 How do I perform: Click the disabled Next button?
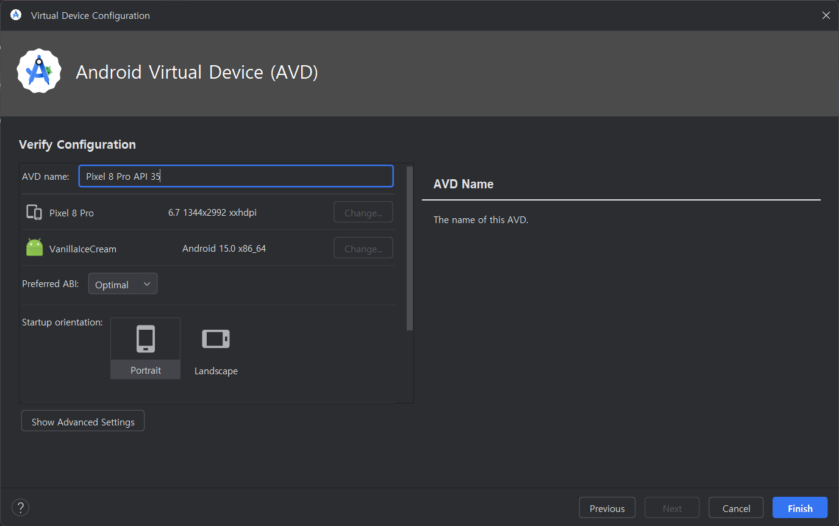coord(672,508)
